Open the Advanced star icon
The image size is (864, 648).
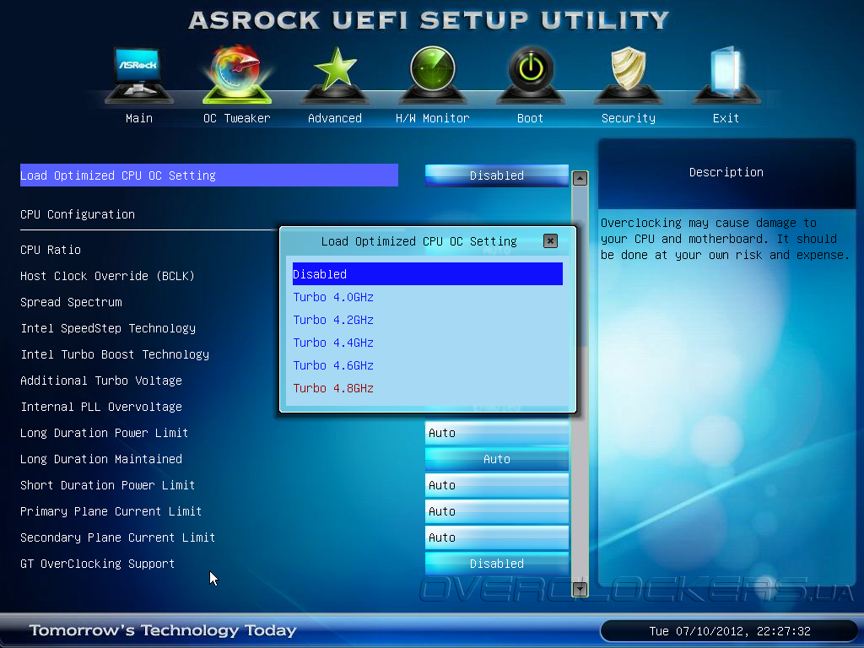pyautogui.click(x=335, y=75)
